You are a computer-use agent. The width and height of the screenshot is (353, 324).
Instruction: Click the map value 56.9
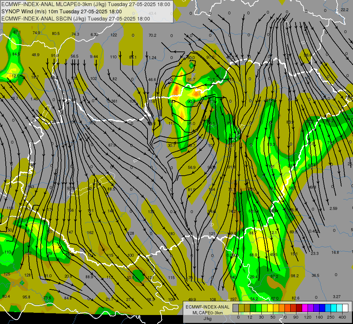point(191,167)
